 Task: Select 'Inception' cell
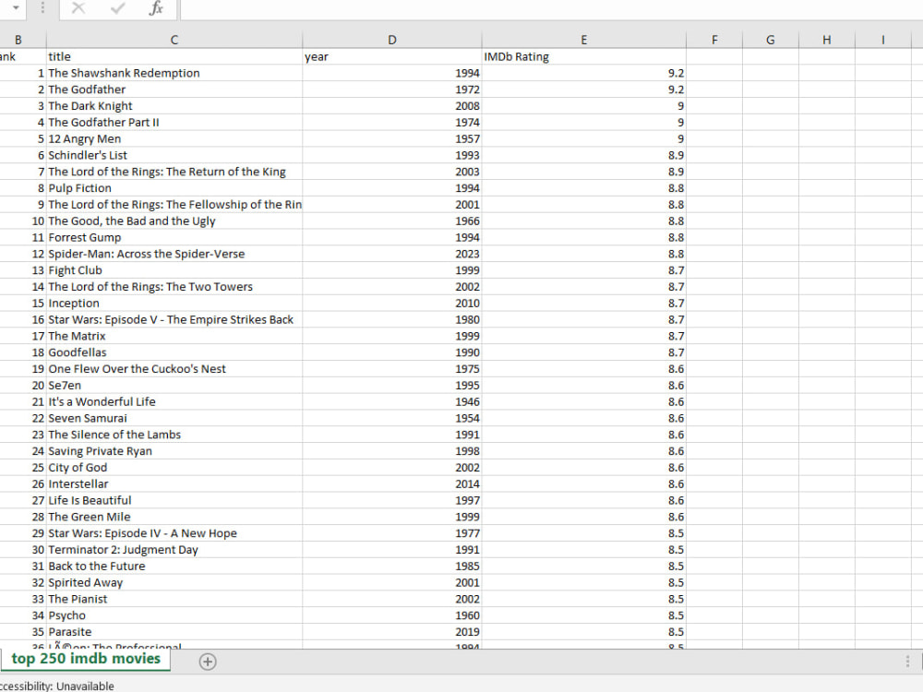(174, 303)
